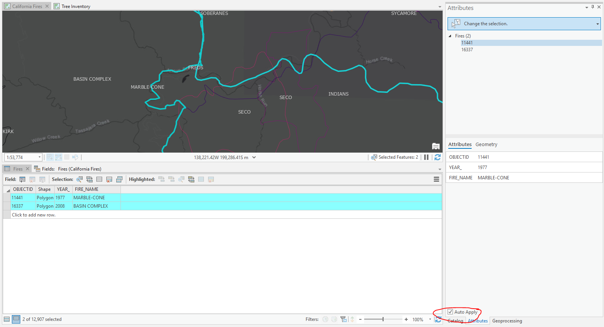The image size is (604, 327).
Task: Open the table pane tab list dropdown
Action: click(440, 169)
